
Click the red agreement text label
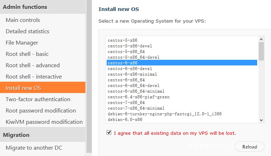175,133
